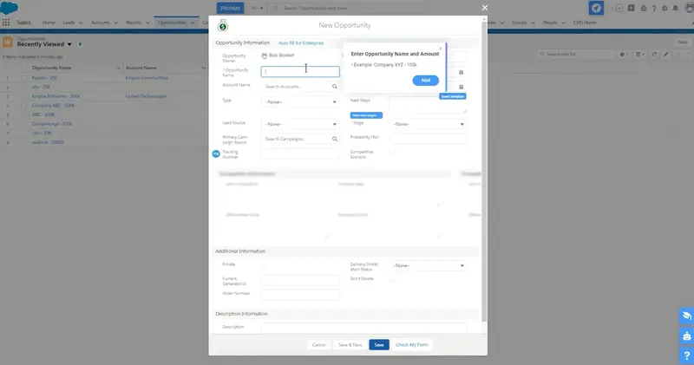This screenshot has height=365, width=694.
Task: Close the New Opportunity dialog with X
Action: (x=485, y=8)
